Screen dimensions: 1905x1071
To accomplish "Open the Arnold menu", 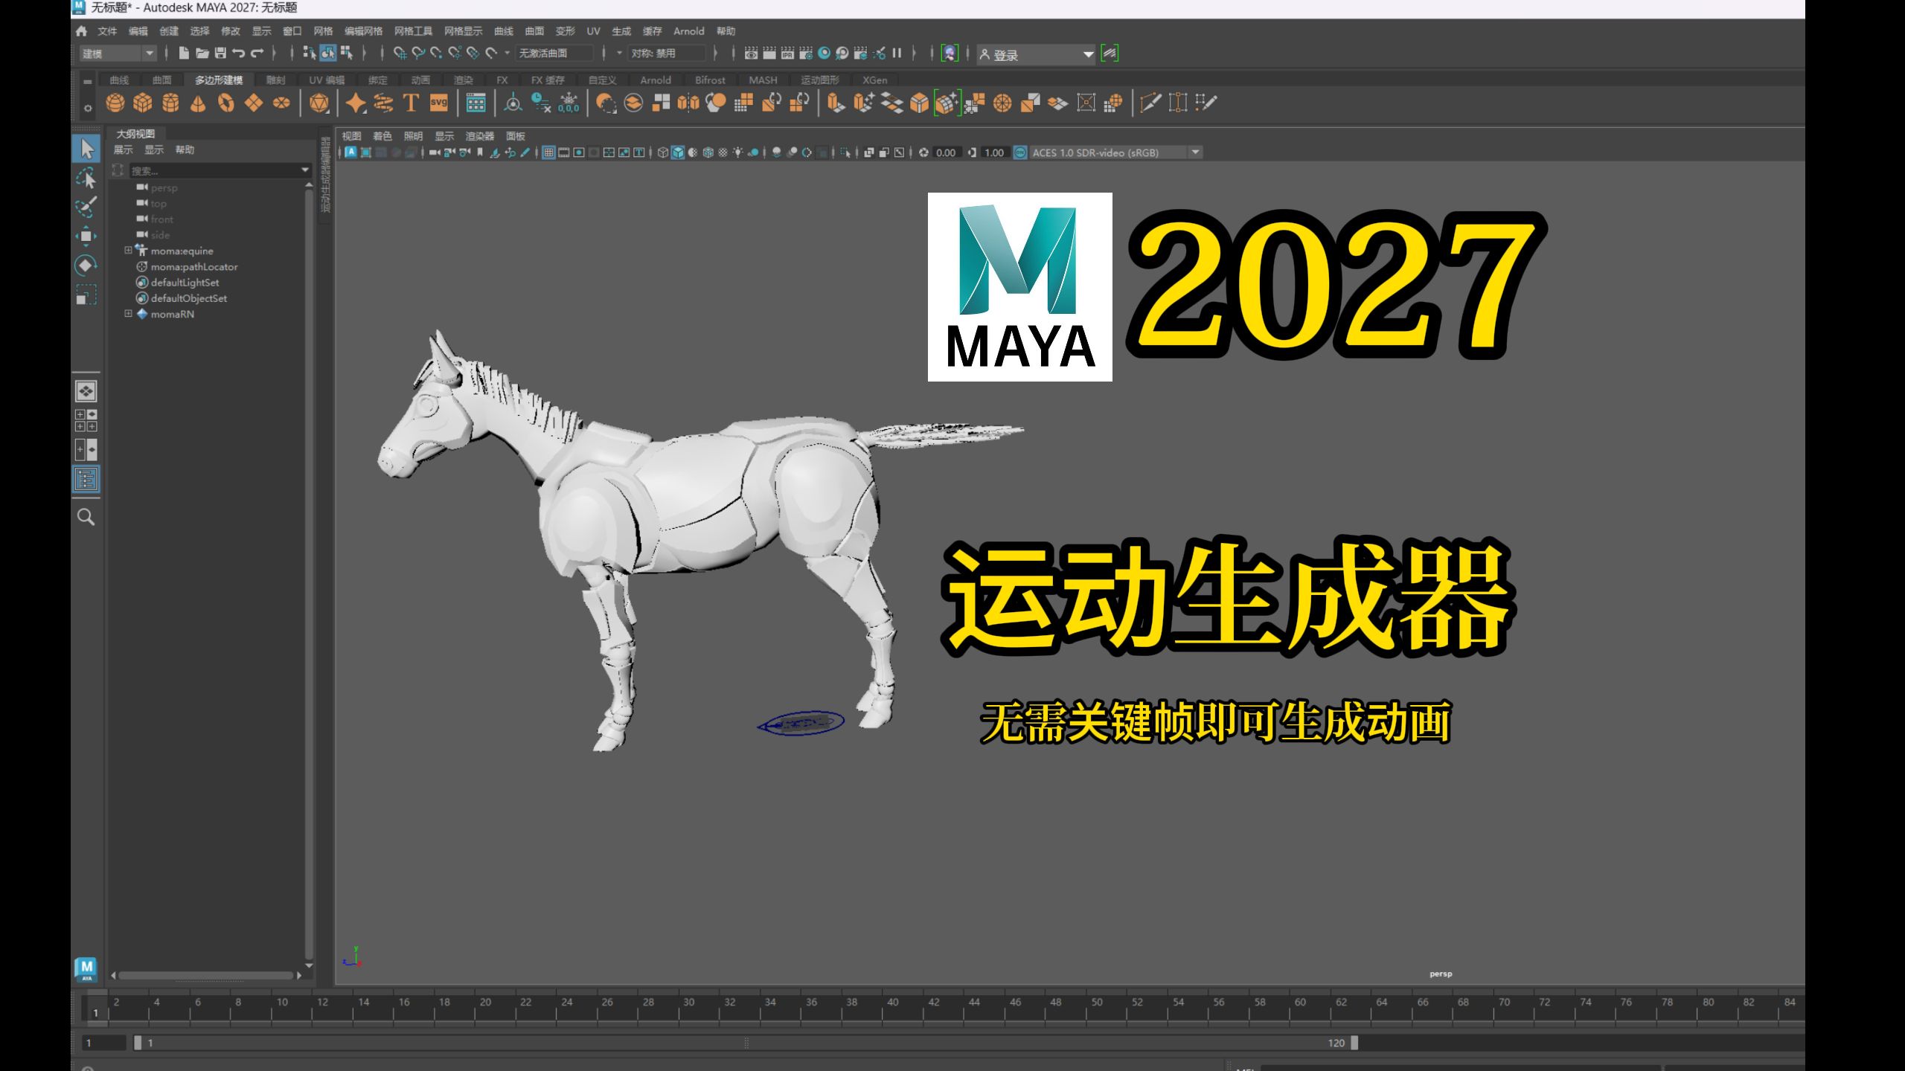I will coord(688,31).
